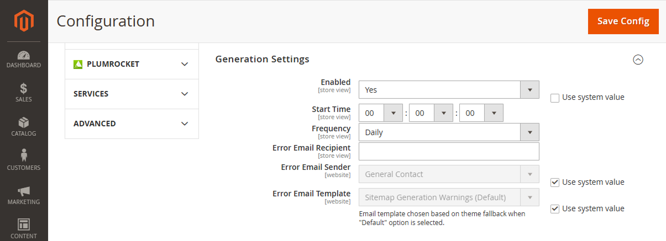
Task: Click the Plumrocket logo icon
Action: pyautogui.click(x=78, y=64)
